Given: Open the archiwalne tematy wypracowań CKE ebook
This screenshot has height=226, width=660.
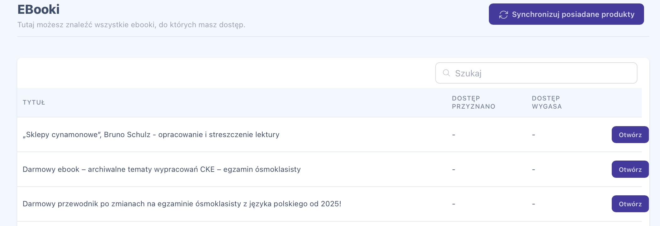Looking at the screenshot, I should click(630, 169).
